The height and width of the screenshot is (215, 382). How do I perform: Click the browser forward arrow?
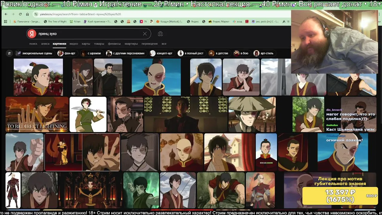coord(13,14)
